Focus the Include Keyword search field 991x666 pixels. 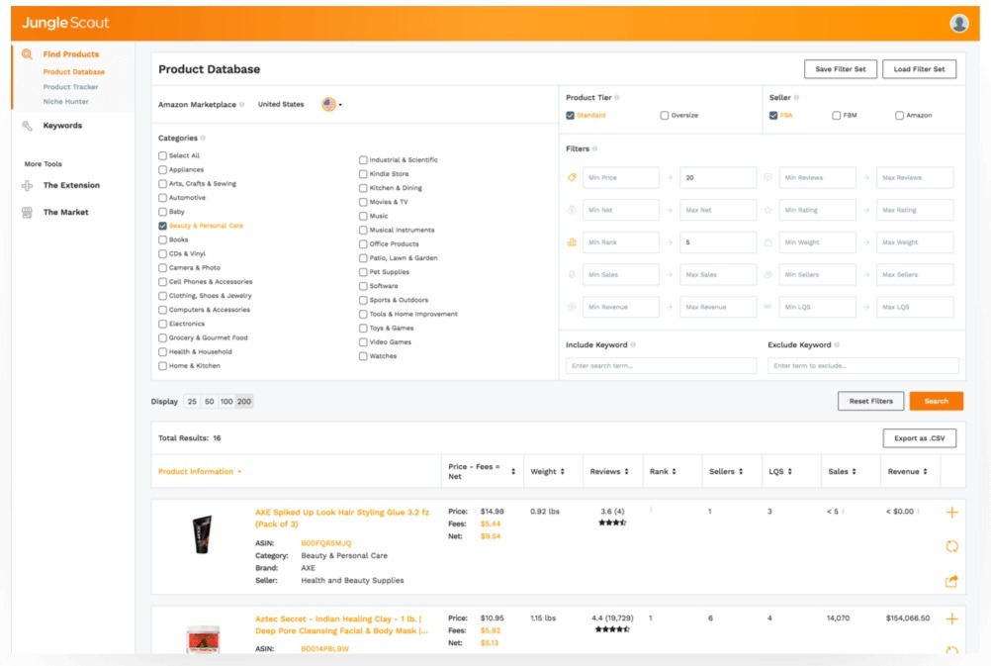click(x=661, y=365)
